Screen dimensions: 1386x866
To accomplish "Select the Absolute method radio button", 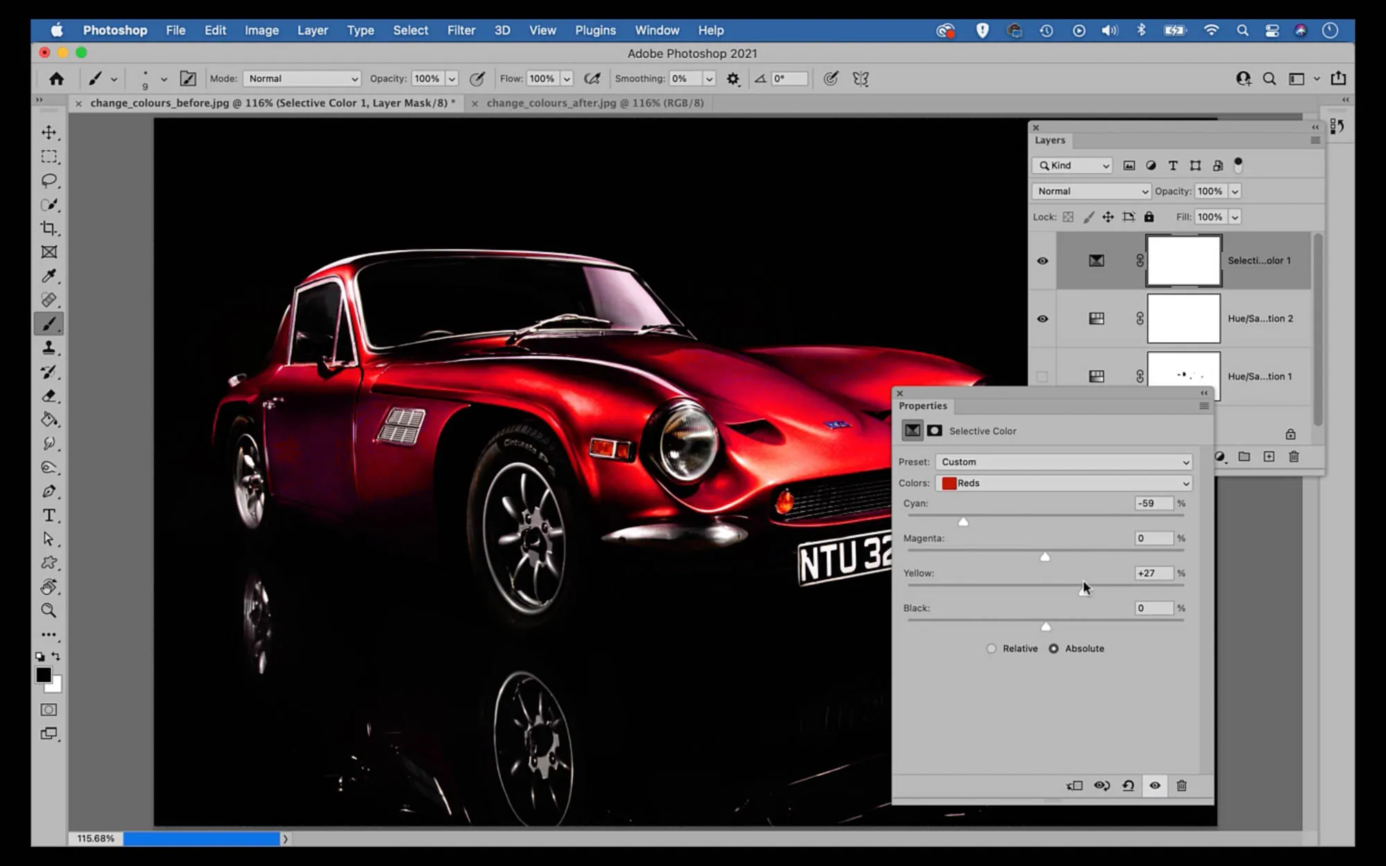I will click(1053, 648).
